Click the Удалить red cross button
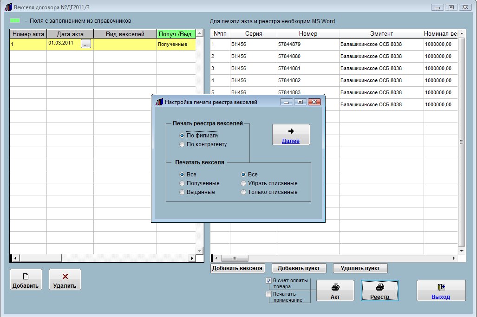 tap(65, 280)
